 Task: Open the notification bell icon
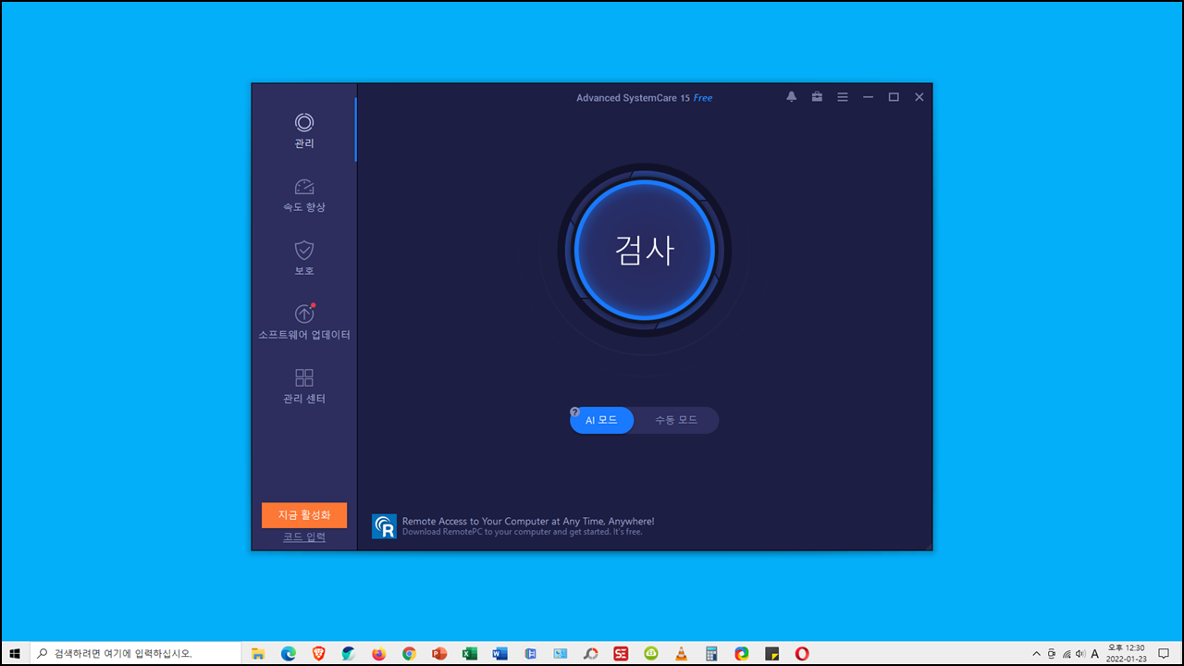point(791,97)
